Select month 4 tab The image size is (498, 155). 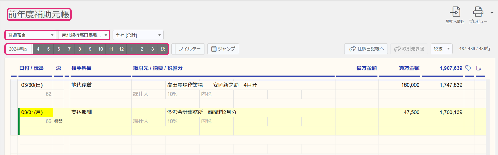[38, 49]
